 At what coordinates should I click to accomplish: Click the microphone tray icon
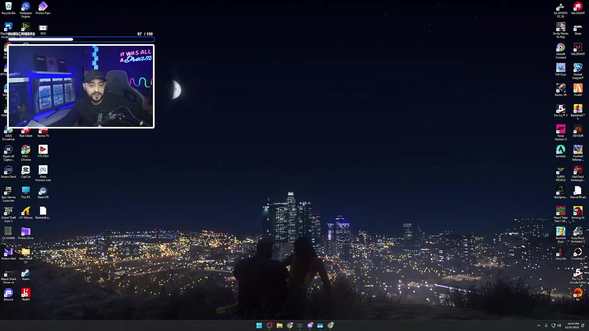tap(546, 325)
